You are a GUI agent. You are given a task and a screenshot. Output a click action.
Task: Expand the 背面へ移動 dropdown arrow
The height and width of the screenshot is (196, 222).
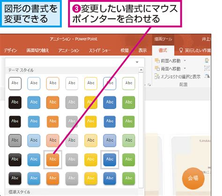pyautogui.click(x=185, y=69)
